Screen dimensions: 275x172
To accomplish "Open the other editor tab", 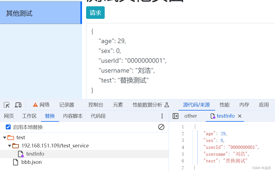I will coord(191,116).
